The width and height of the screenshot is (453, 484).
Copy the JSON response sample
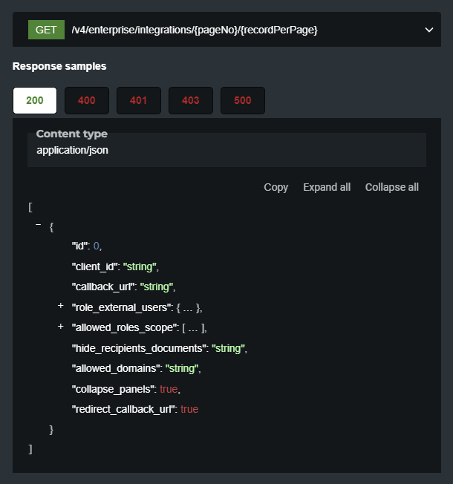click(x=276, y=187)
